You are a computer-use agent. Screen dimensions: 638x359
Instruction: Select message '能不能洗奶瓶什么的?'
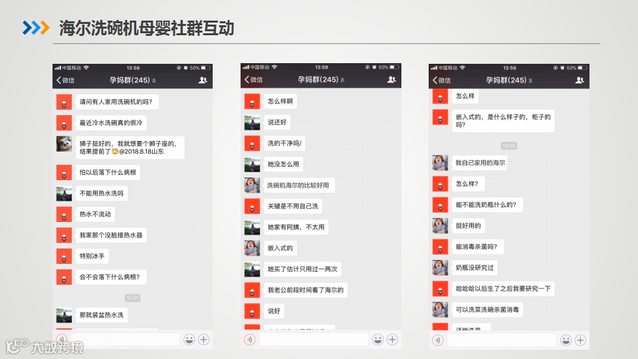(486, 205)
